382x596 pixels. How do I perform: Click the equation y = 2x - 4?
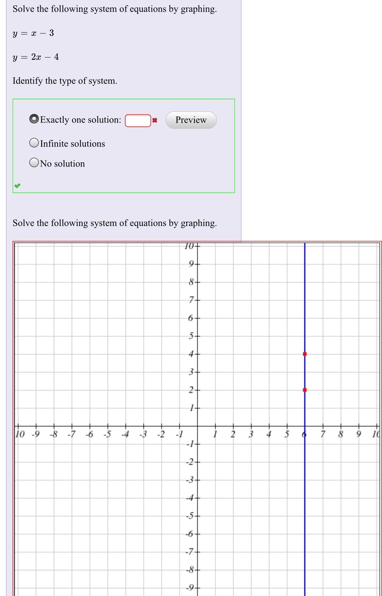click(x=35, y=57)
